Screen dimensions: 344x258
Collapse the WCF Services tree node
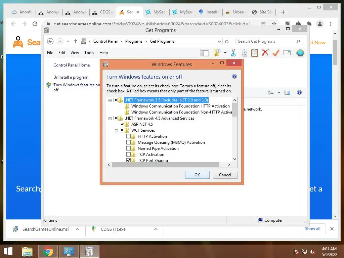(116, 131)
